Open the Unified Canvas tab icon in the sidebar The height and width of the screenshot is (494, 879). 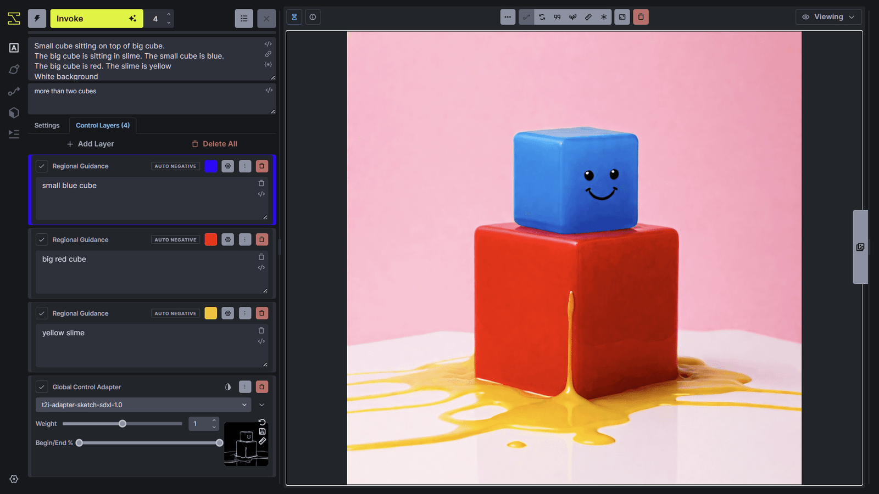14,69
